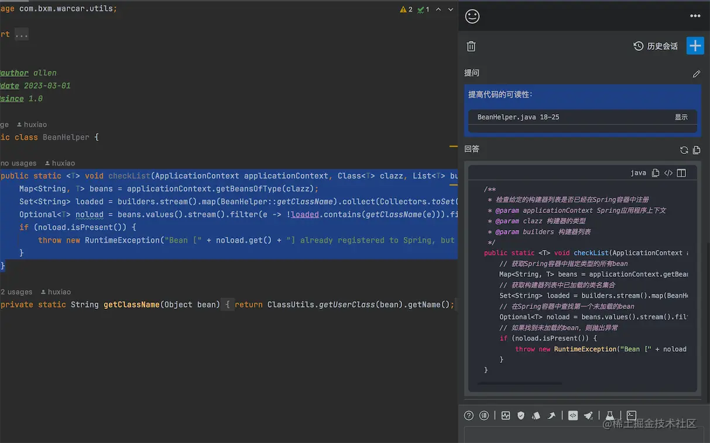Click 显示 to show the BeanHelper.java snippet
The image size is (710, 443).
[x=681, y=117]
